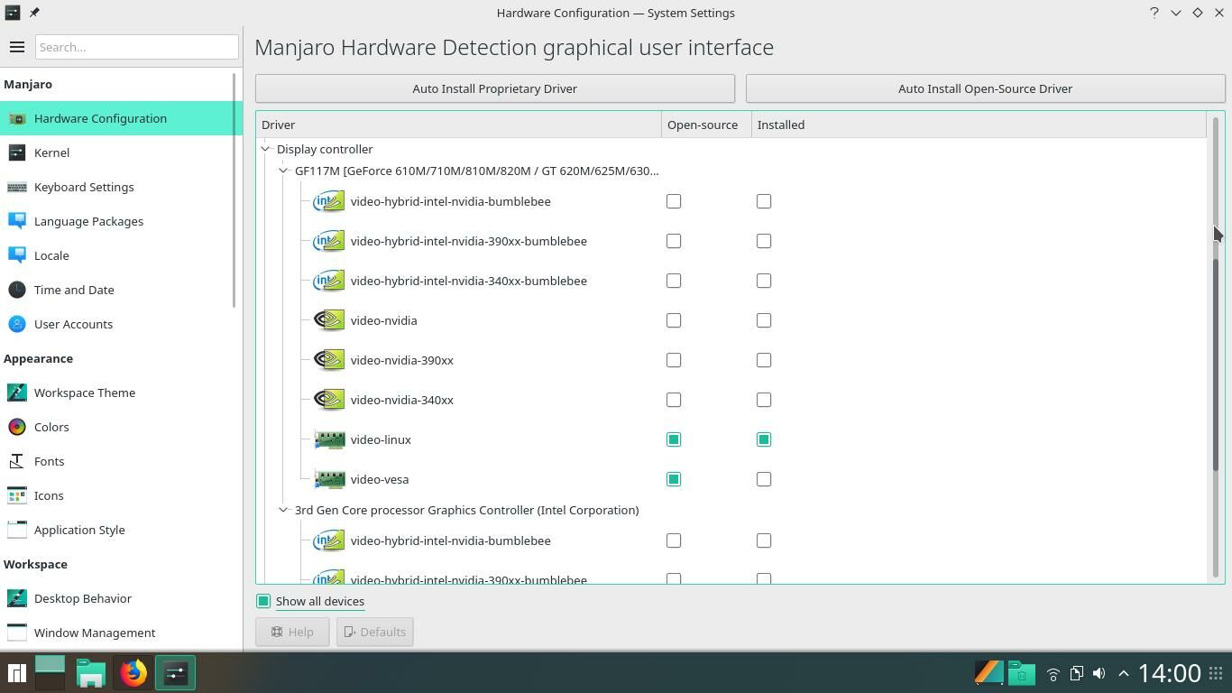This screenshot has width=1232, height=693.
Task: Toggle the Show all devices checkbox
Action: click(263, 601)
